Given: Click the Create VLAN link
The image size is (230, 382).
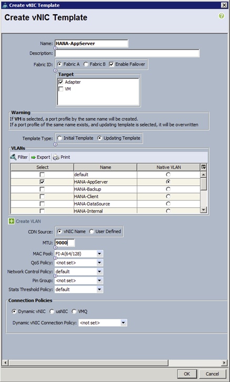Looking at the screenshot, I should point(28,222).
